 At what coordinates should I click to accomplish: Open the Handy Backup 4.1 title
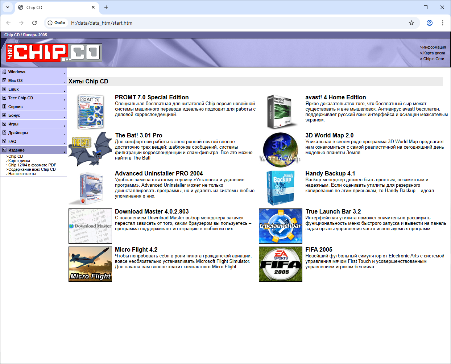(x=330, y=173)
